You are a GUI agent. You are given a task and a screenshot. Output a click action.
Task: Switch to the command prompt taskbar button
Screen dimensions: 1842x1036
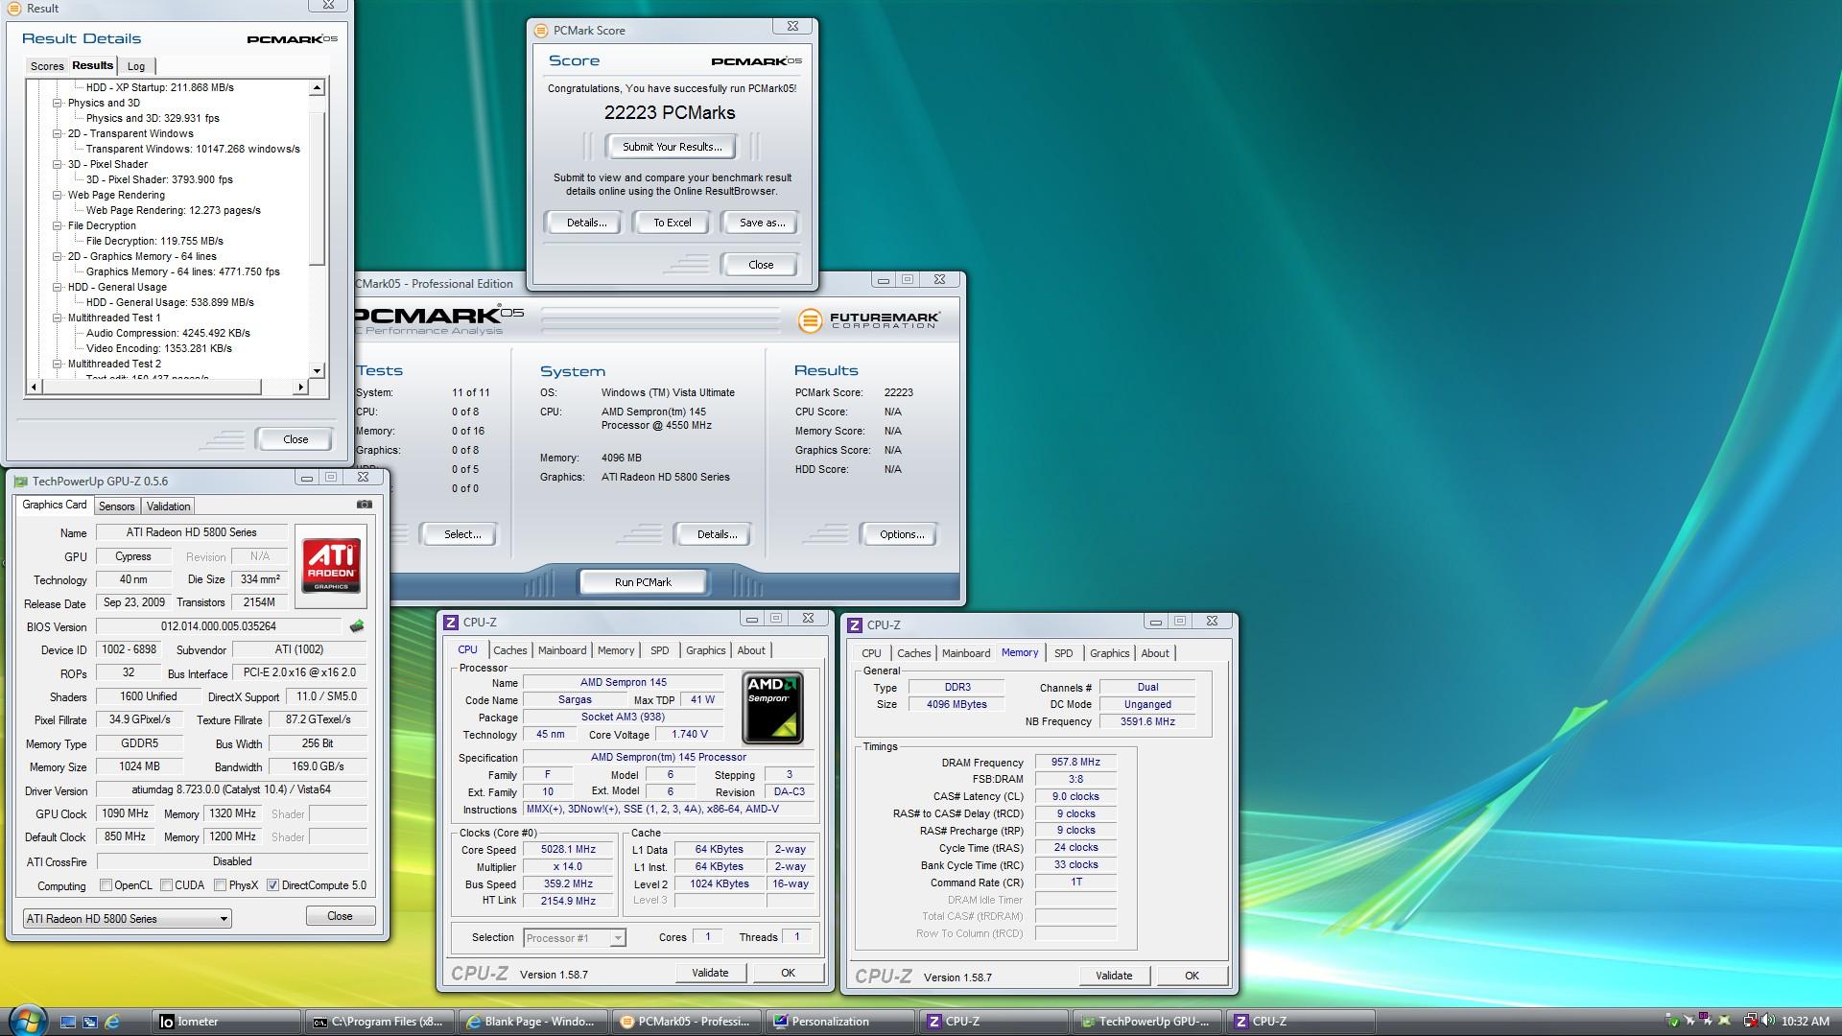[379, 1022]
